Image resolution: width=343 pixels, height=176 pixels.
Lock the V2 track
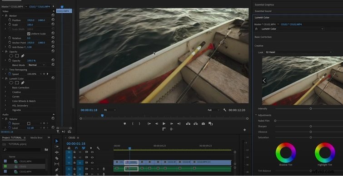(75, 157)
